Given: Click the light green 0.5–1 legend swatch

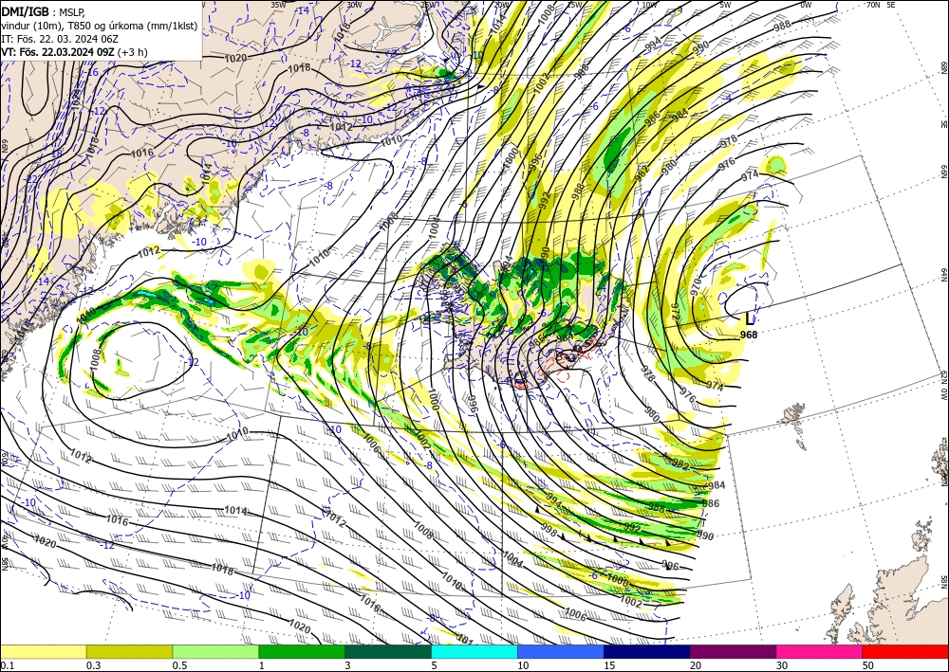Looking at the screenshot, I should pyautogui.click(x=215, y=651).
